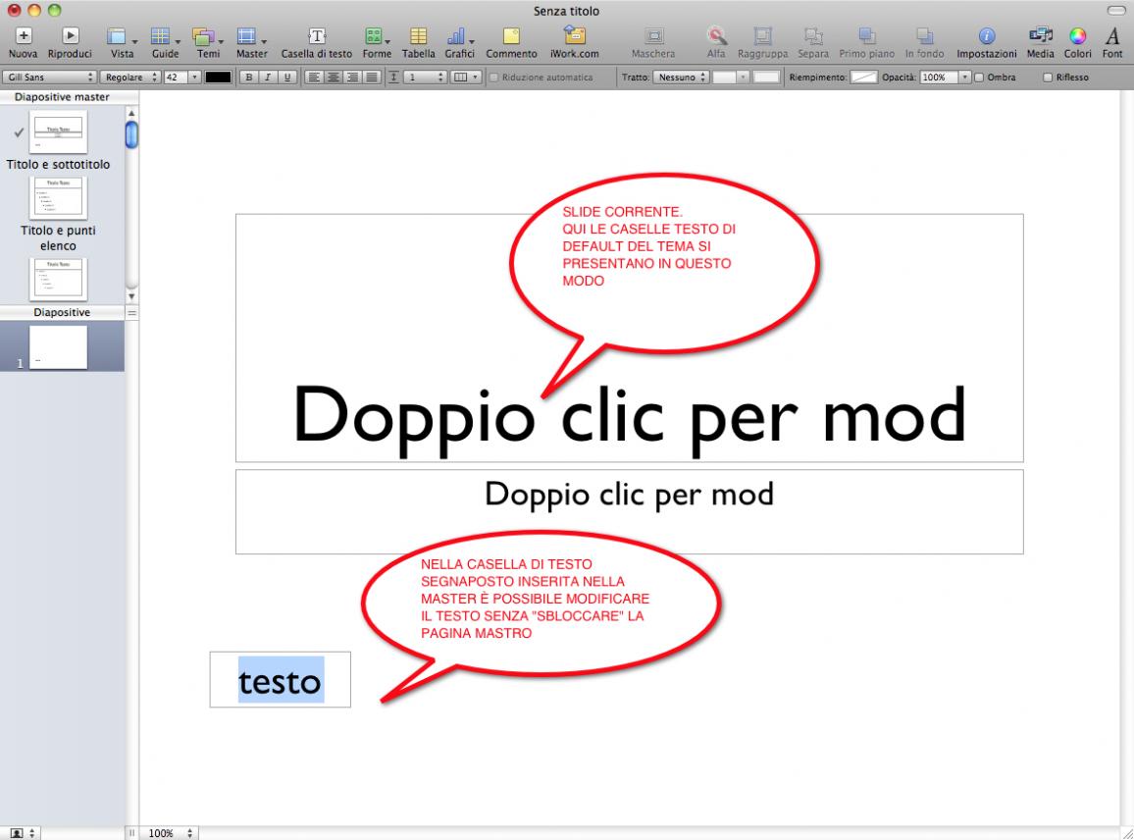Screen dimensions: 1134x840
Task: Click the vertical text alignment button
Action: (393, 77)
